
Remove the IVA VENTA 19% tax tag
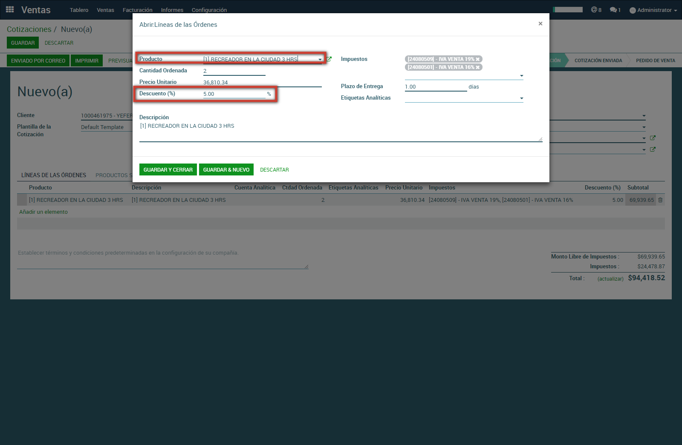tap(478, 59)
